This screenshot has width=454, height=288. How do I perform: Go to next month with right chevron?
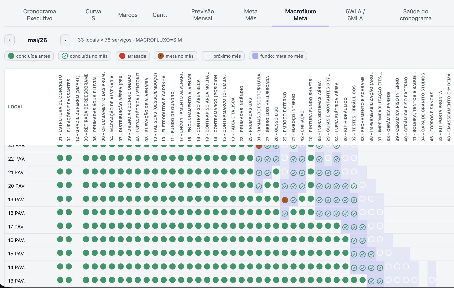[x=65, y=40]
